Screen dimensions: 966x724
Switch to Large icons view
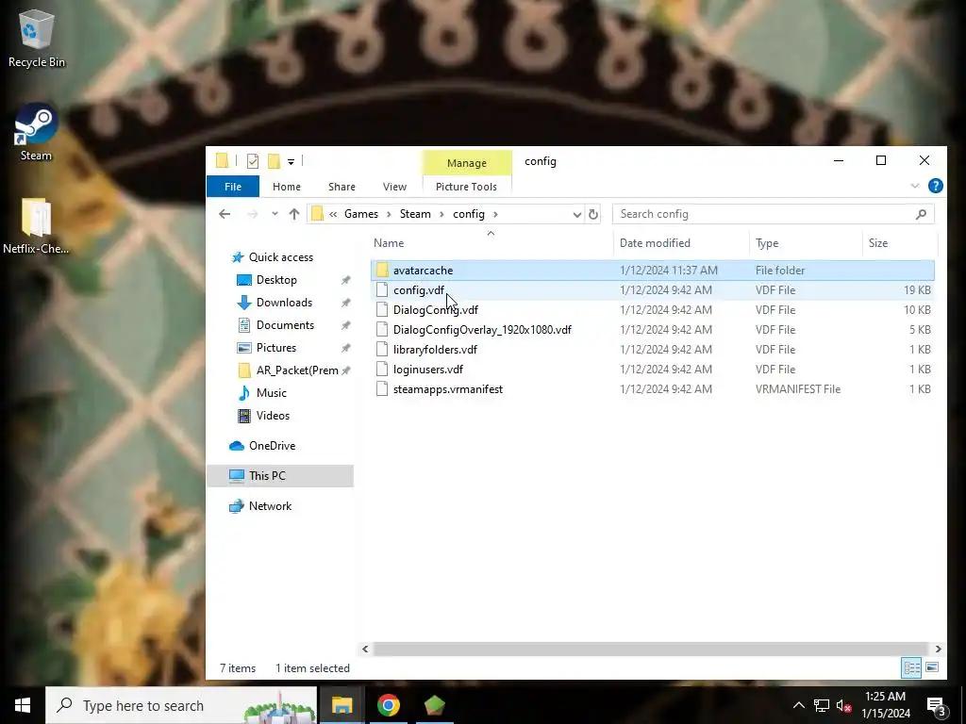932,668
